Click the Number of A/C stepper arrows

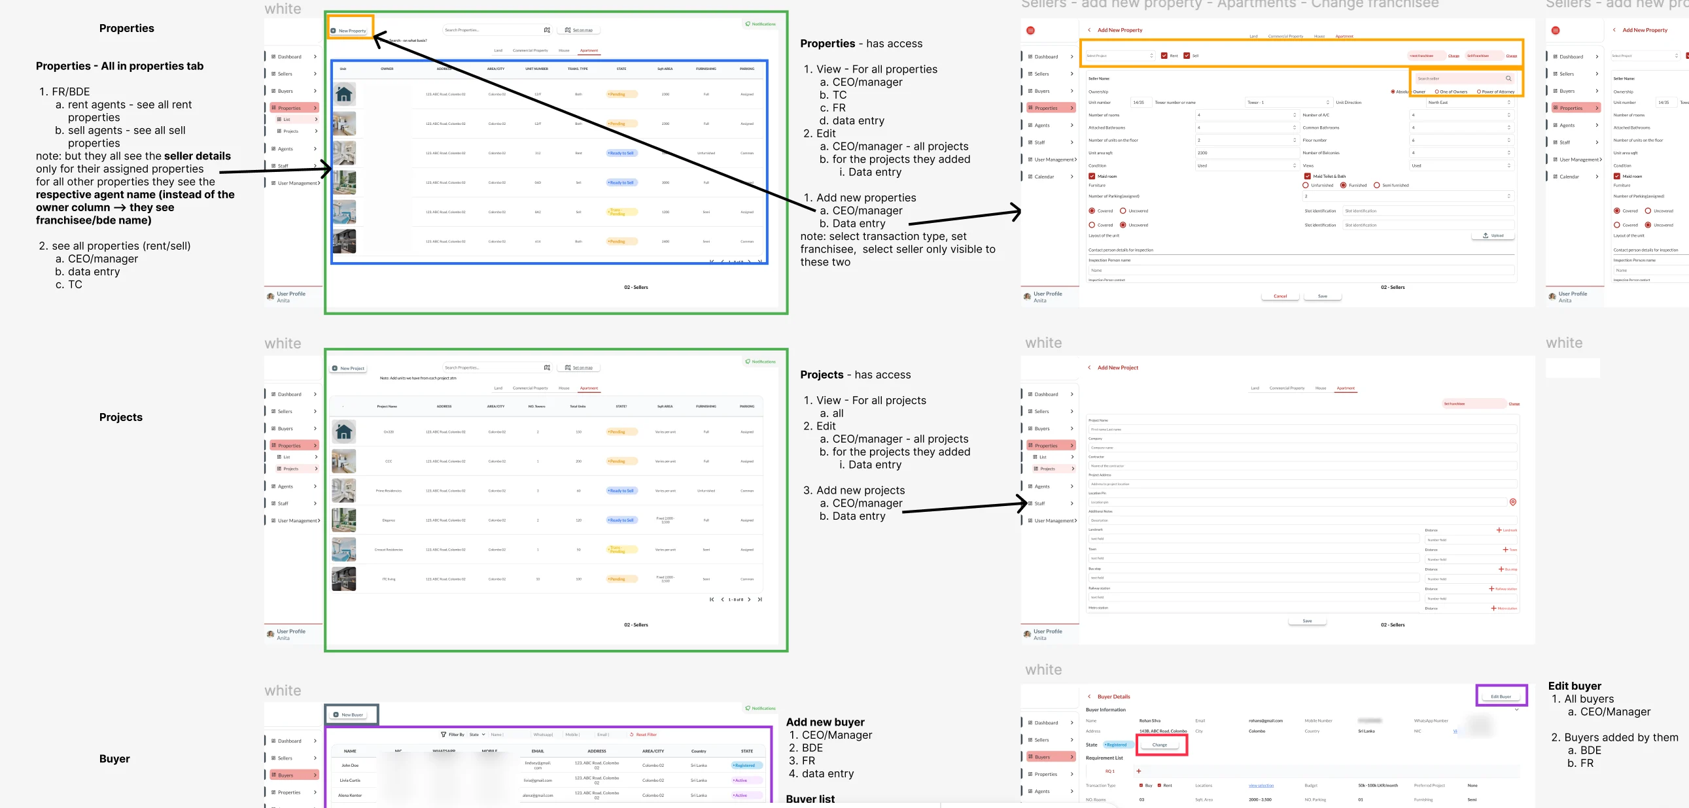pyautogui.click(x=1508, y=115)
